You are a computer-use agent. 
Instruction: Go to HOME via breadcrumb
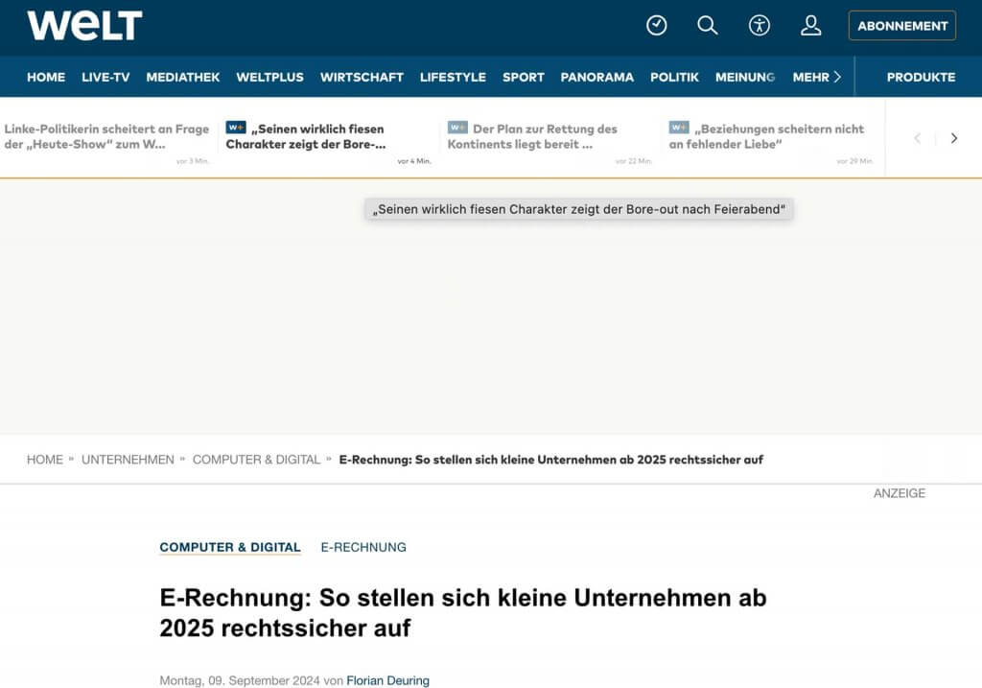pyautogui.click(x=45, y=460)
